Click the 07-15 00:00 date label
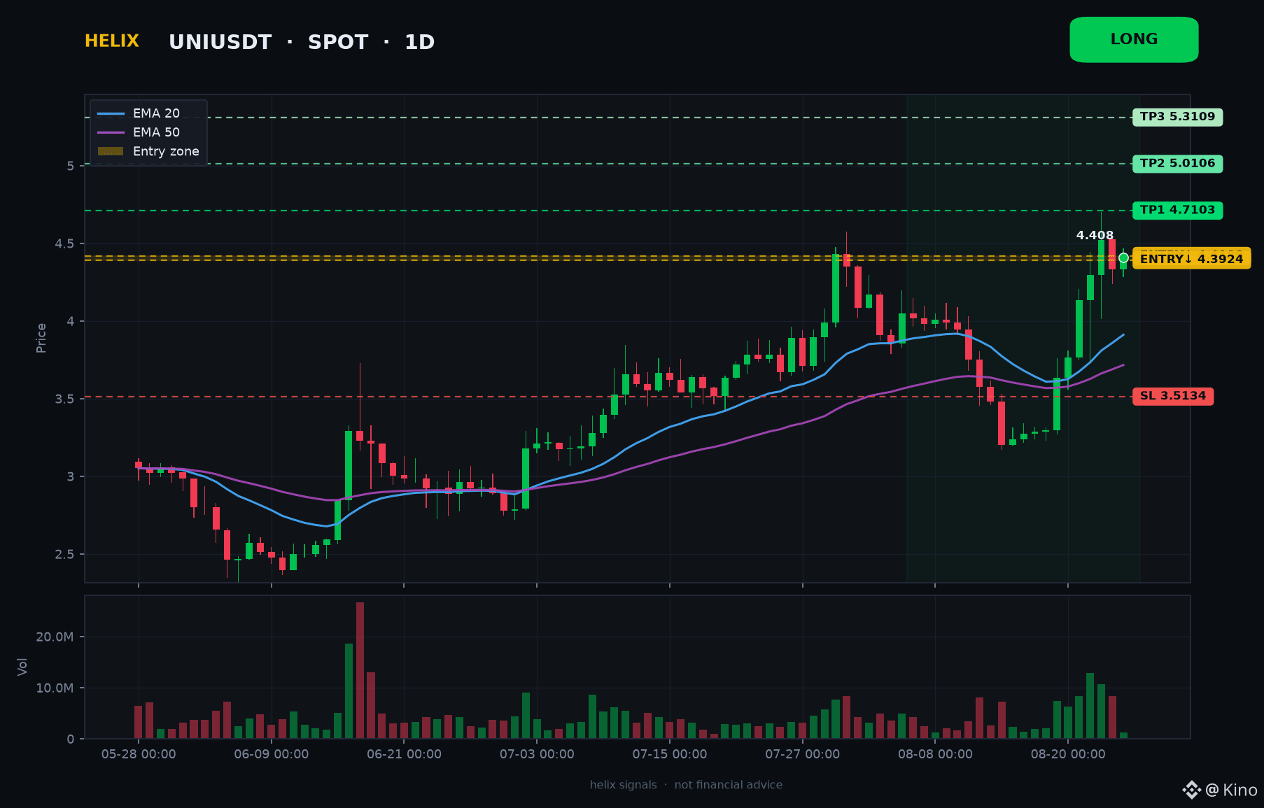 point(670,754)
